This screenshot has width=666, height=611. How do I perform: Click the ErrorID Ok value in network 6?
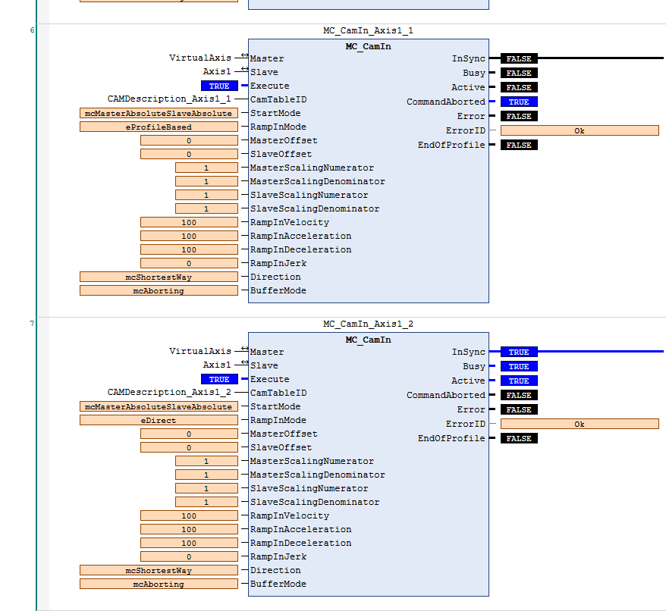click(579, 130)
